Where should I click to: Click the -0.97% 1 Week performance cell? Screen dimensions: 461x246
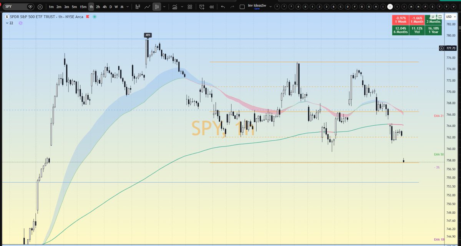[400, 20]
